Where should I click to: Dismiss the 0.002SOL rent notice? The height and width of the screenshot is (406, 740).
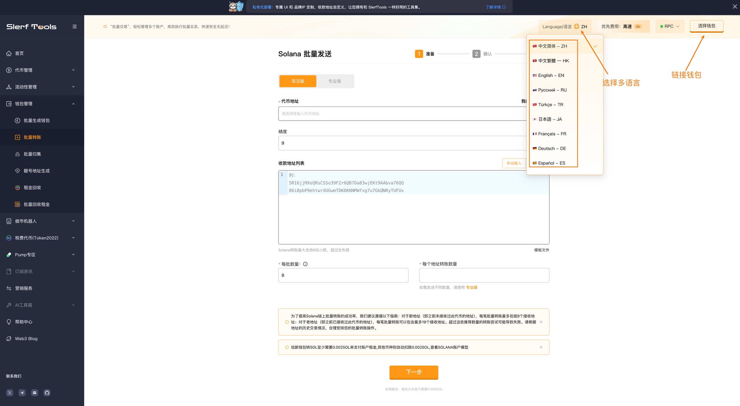pos(541,347)
